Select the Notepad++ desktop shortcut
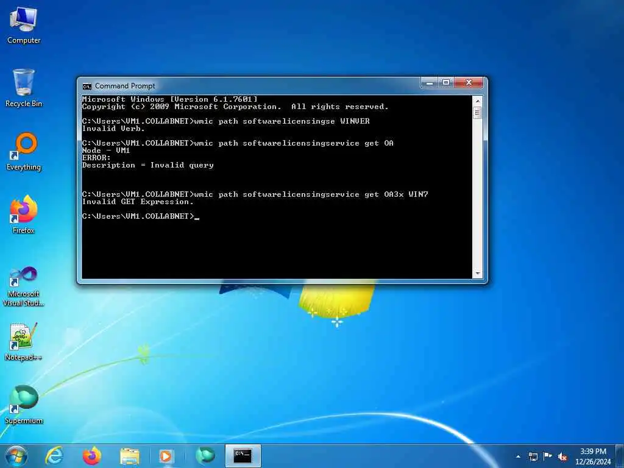Viewport: 624px width, 468px height. coord(24,341)
